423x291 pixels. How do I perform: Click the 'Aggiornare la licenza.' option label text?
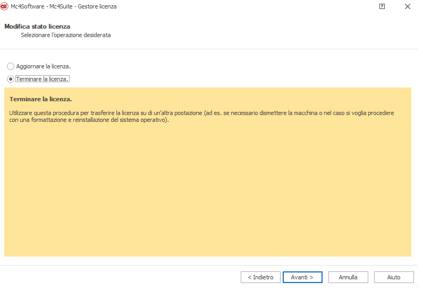coord(44,66)
